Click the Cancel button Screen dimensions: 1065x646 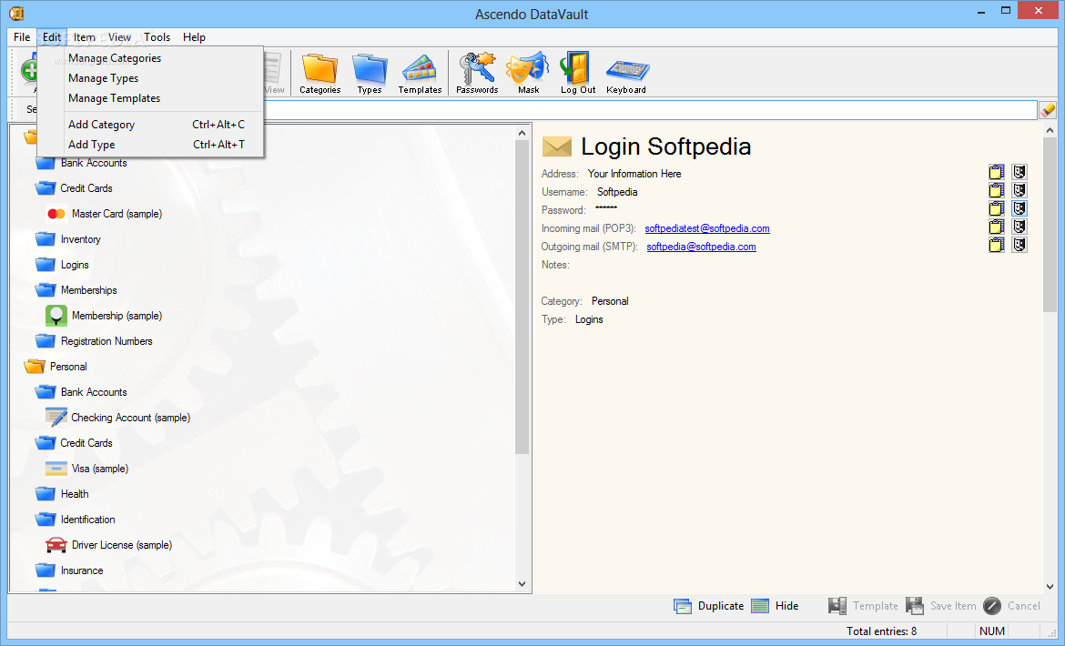1011,606
